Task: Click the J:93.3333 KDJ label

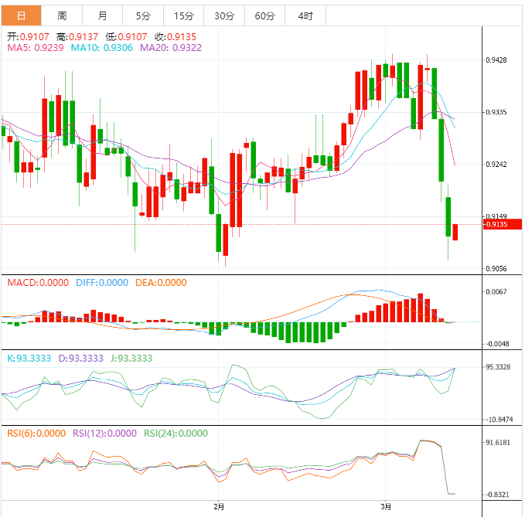Action: (x=131, y=359)
